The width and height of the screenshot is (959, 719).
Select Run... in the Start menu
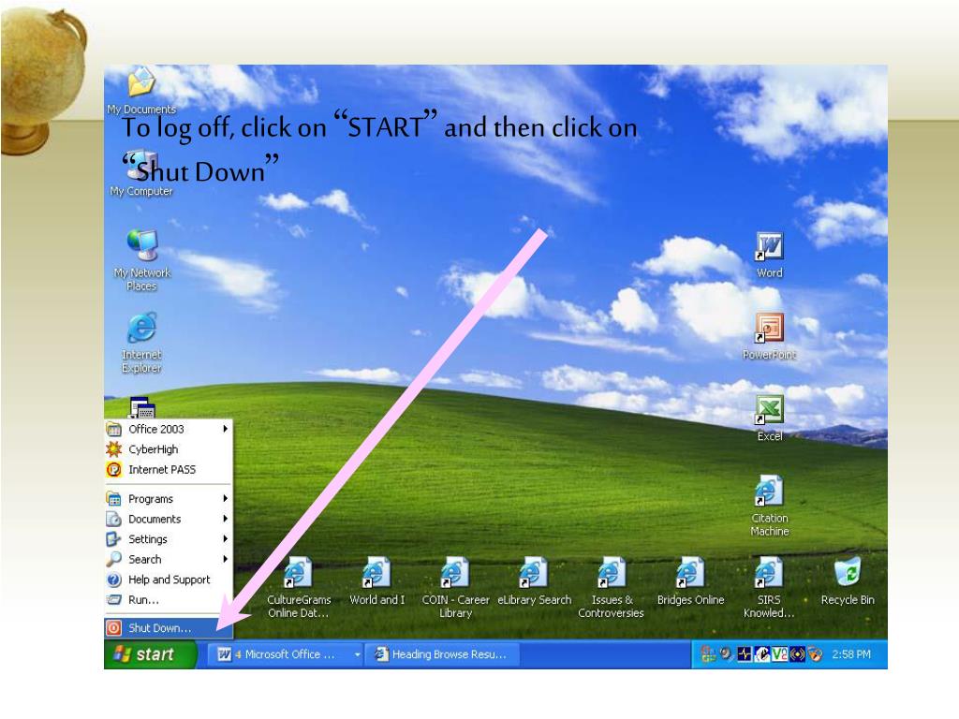(x=169, y=600)
